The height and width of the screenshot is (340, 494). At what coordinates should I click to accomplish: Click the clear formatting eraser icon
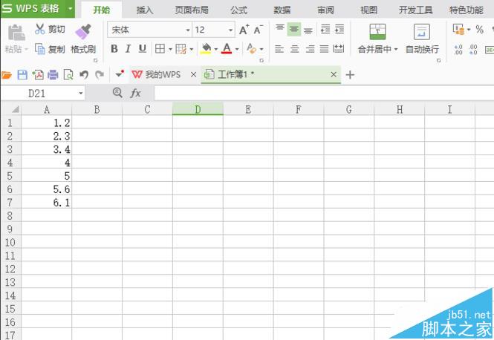click(x=251, y=48)
